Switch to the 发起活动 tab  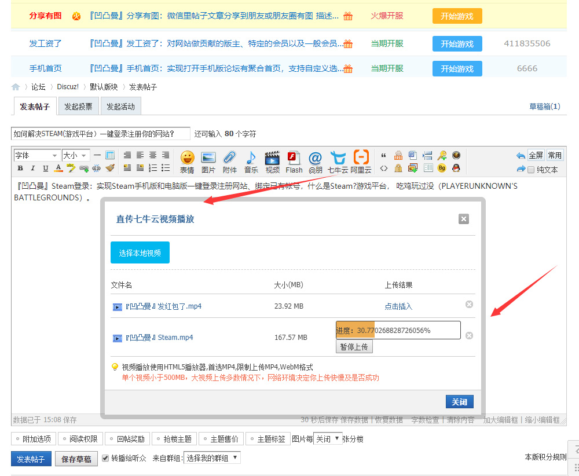tap(121, 107)
